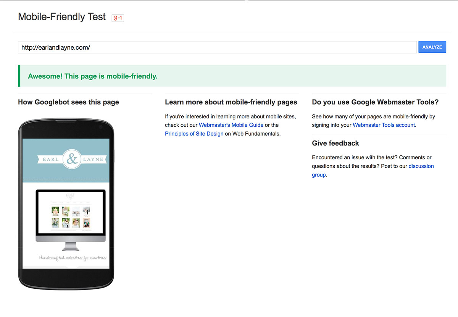Click the 'Awesome! This page is mobile-friendly.' message
The height and width of the screenshot is (317, 458).
pos(93,76)
